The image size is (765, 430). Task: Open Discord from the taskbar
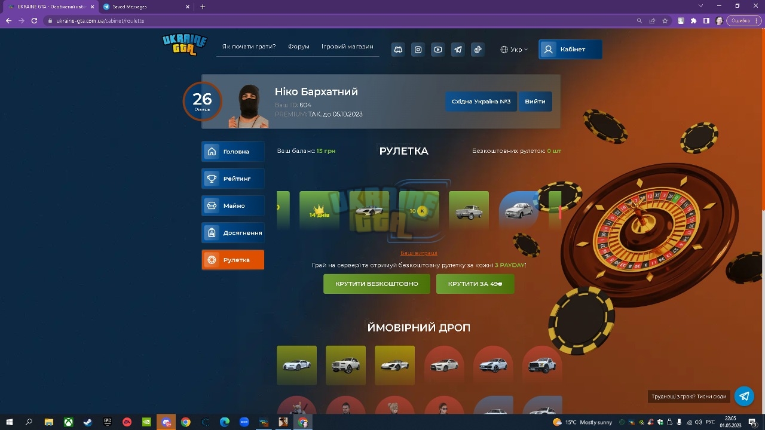(166, 422)
